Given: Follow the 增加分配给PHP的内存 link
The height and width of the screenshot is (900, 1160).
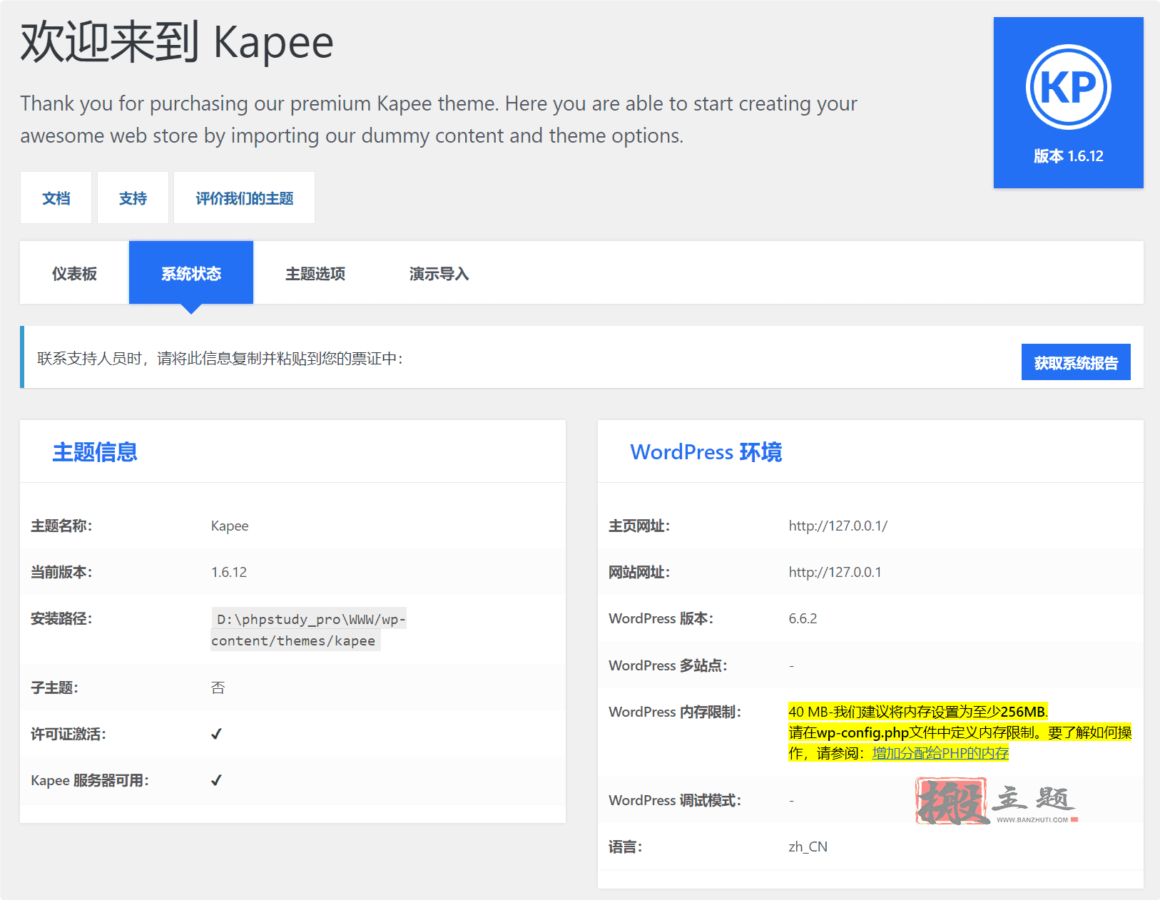Looking at the screenshot, I should (x=940, y=753).
